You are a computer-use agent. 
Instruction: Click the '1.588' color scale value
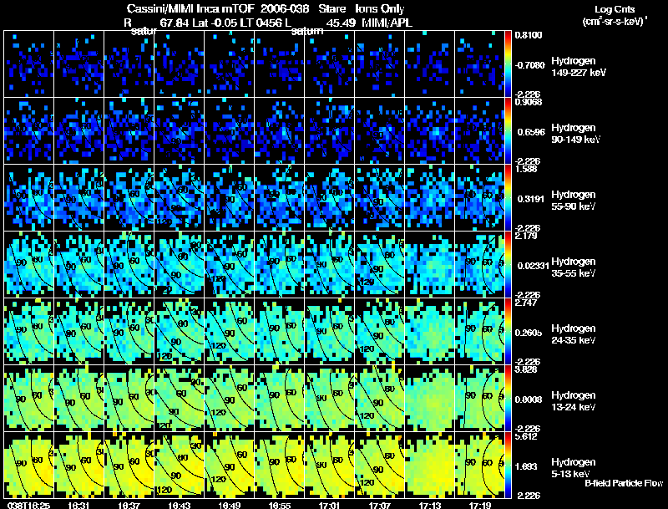pos(526,169)
